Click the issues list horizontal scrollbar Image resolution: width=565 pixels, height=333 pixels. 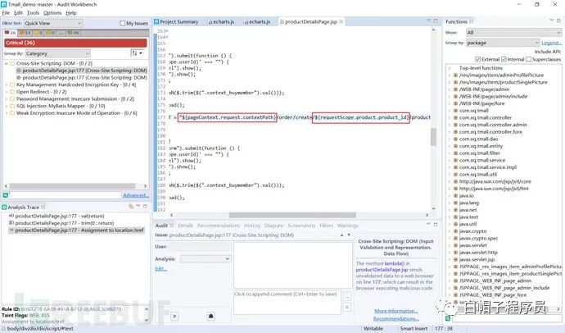pyautogui.click(x=72, y=186)
